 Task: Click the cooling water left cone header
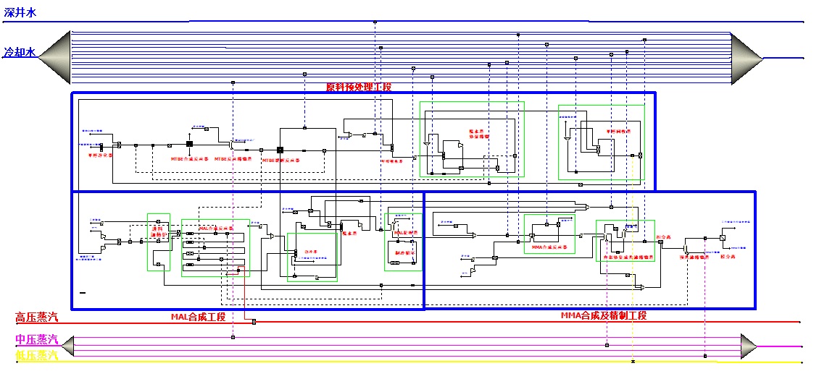pyautogui.click(x=55, y=57)
